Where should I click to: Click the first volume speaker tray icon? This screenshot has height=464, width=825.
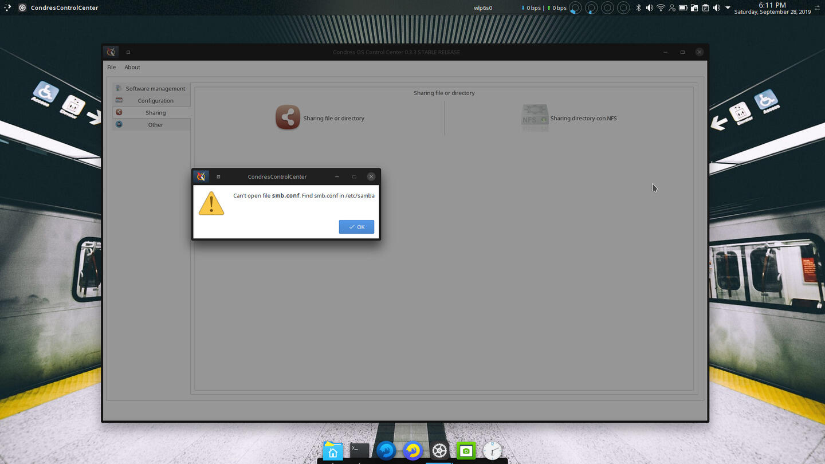[x=649, y=8]
